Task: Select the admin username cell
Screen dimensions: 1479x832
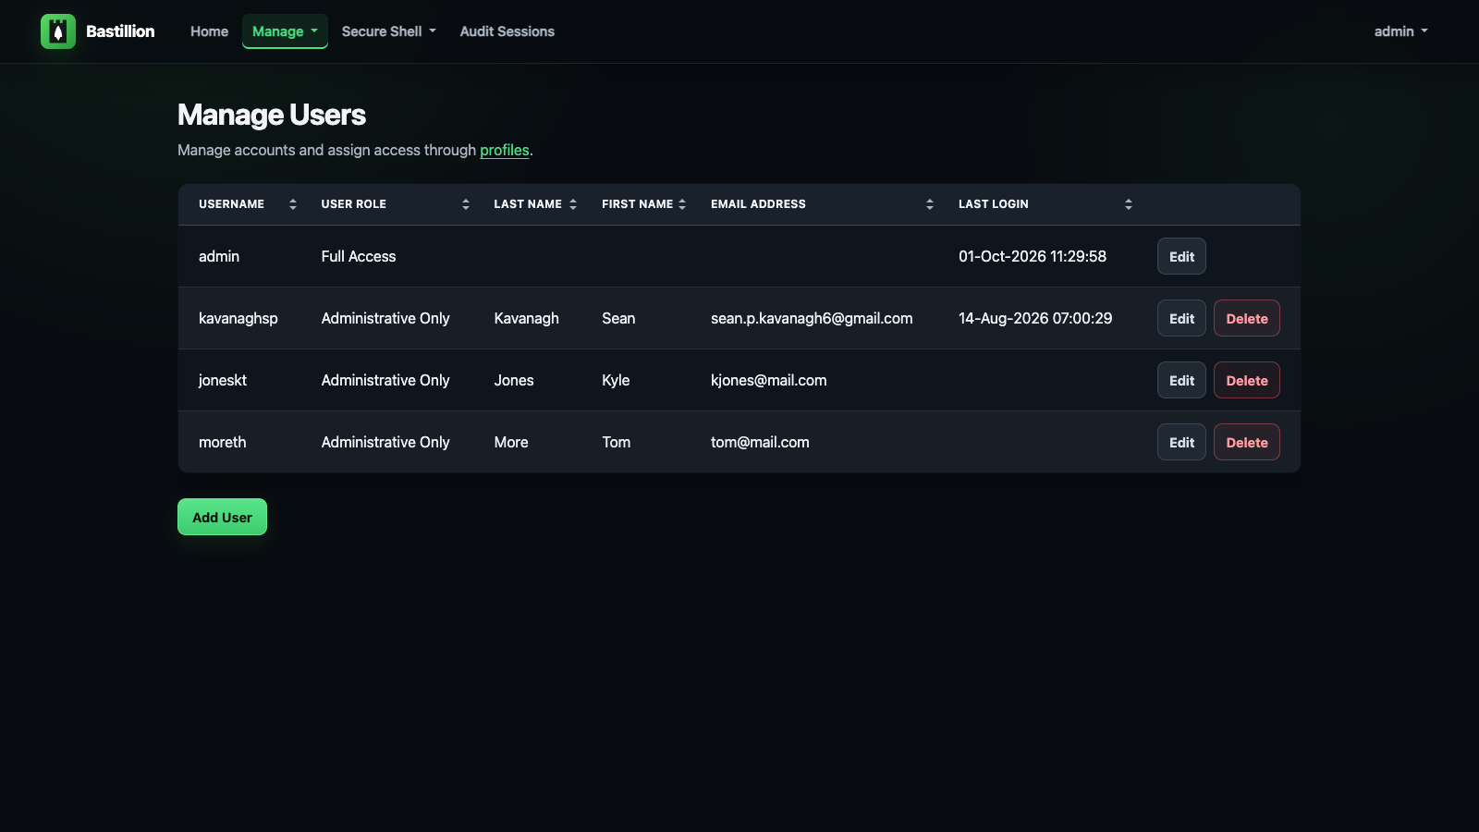Action: click(x=219, y=256)
